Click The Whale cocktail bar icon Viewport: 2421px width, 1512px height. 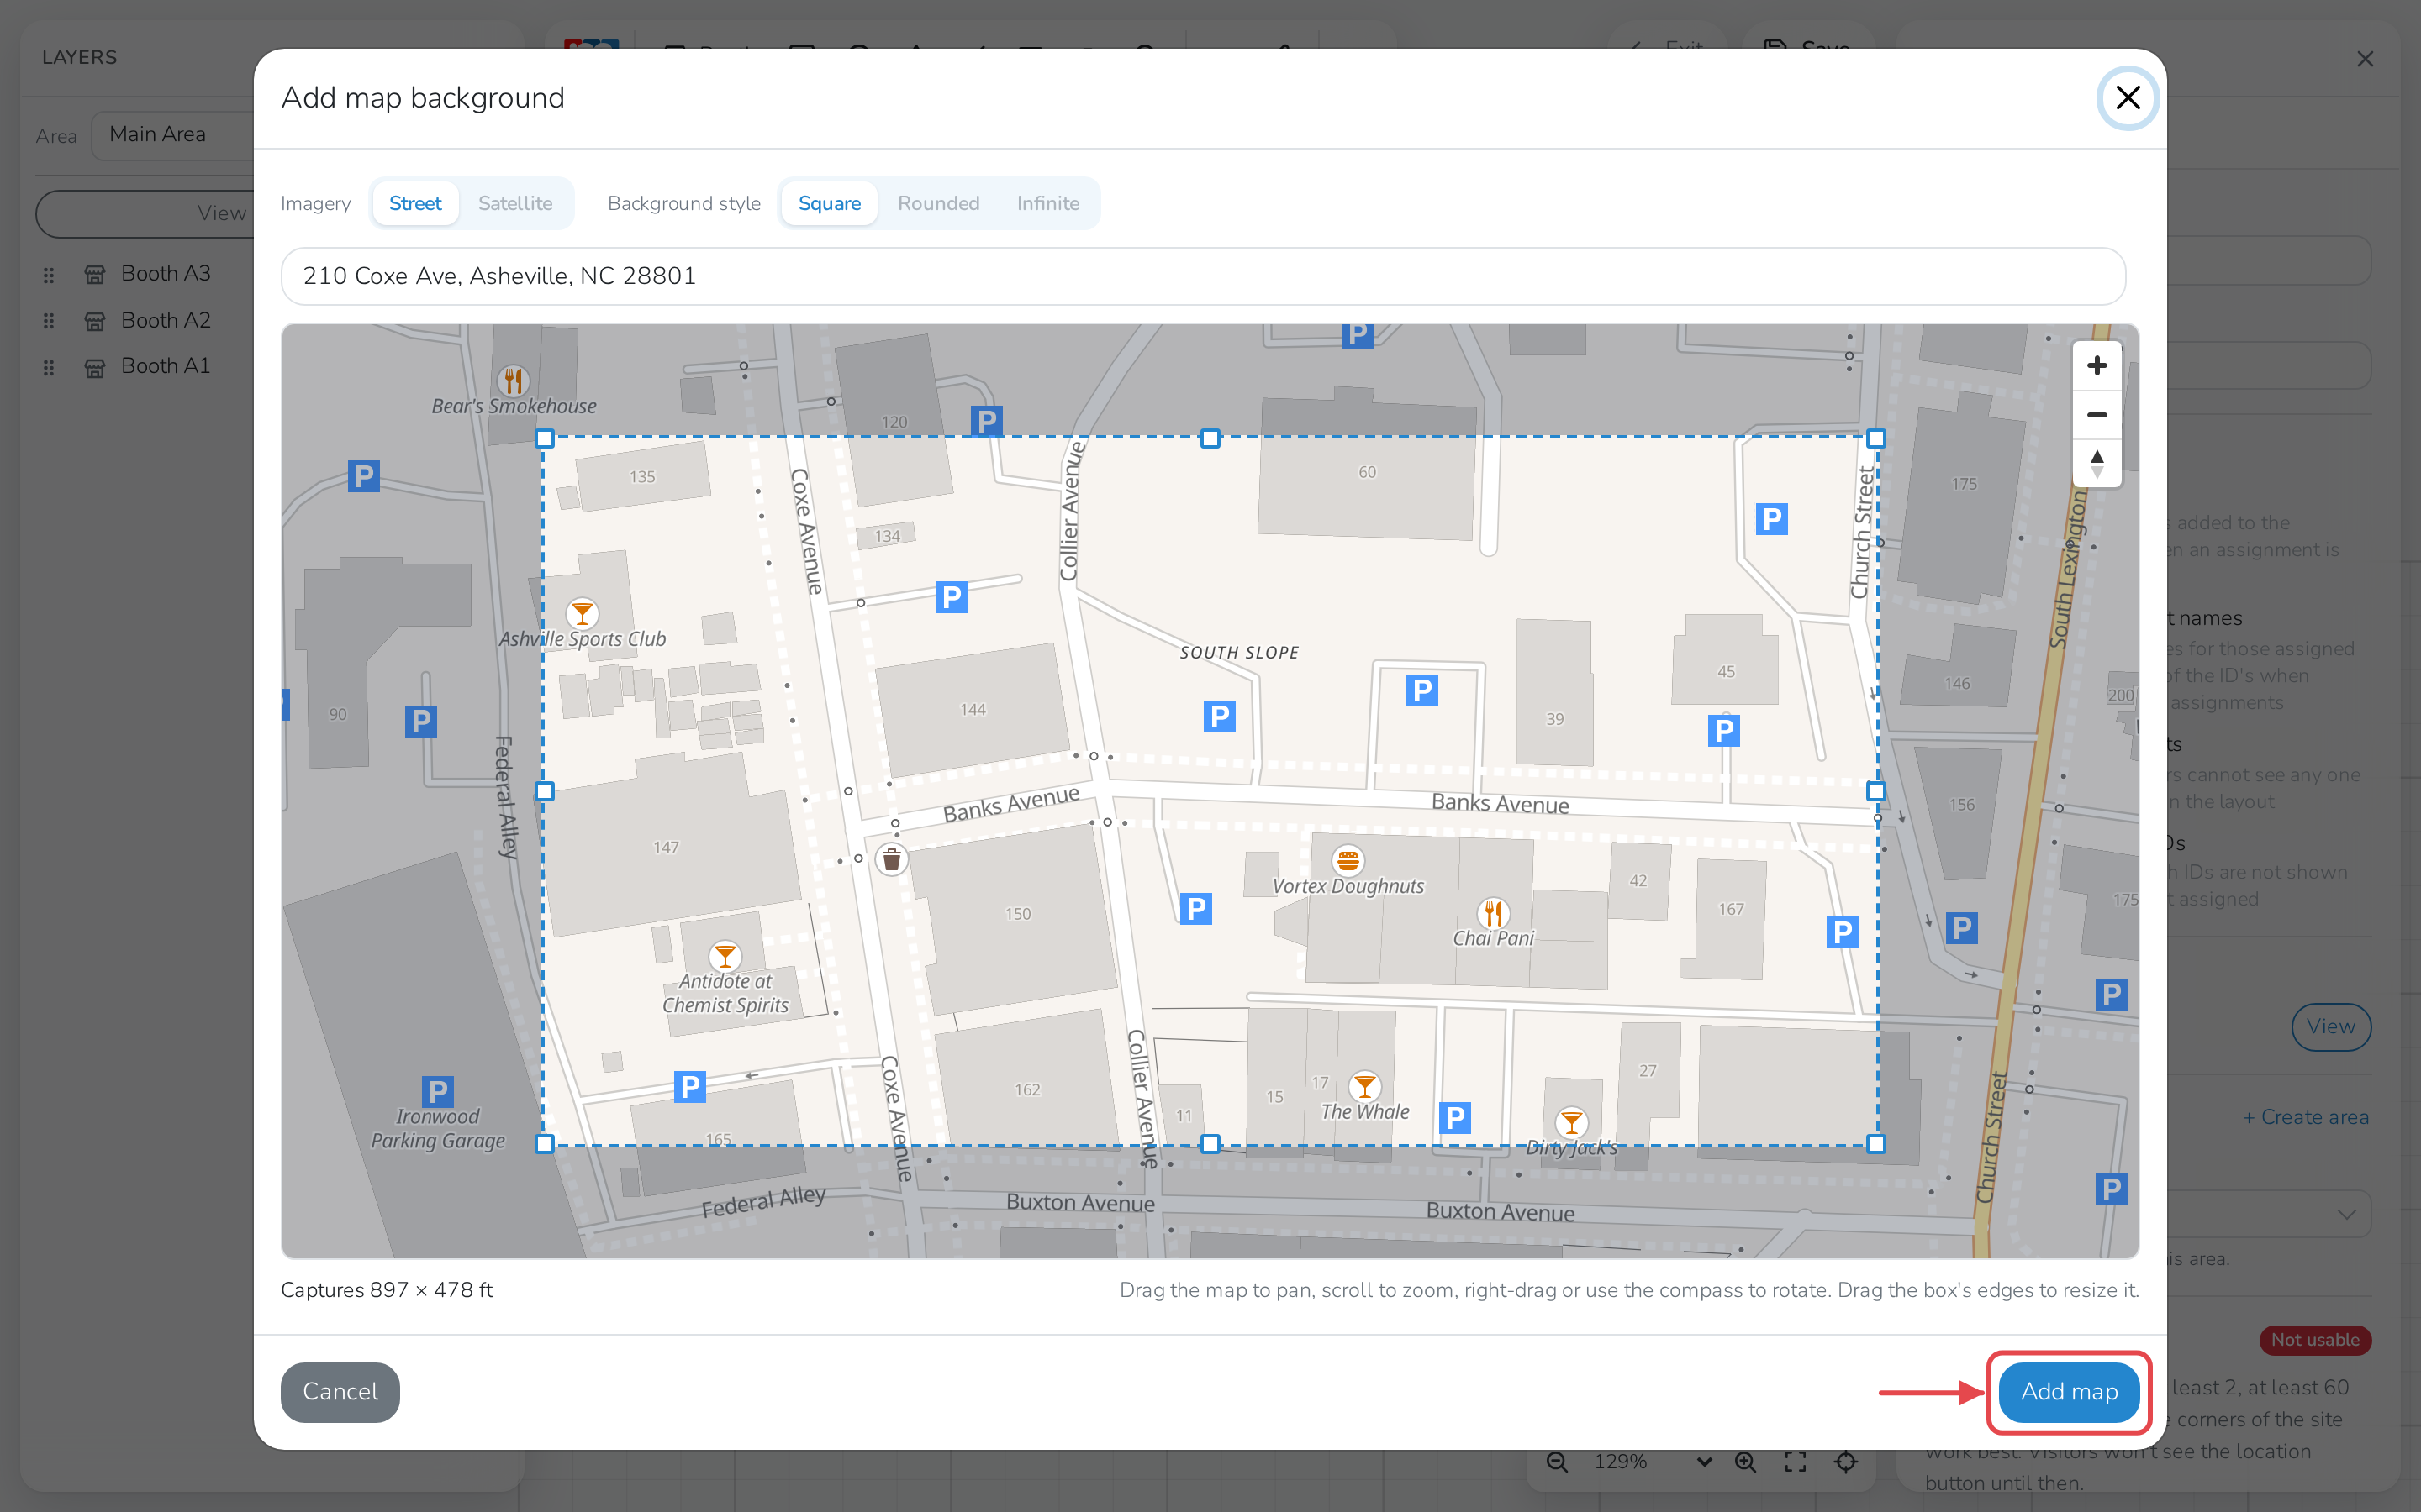[x=1364, y=1086]
